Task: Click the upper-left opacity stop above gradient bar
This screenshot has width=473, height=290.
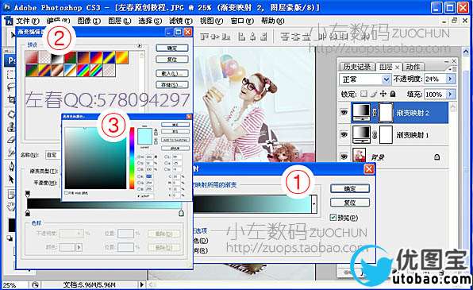Action: [x=28, y=193]
